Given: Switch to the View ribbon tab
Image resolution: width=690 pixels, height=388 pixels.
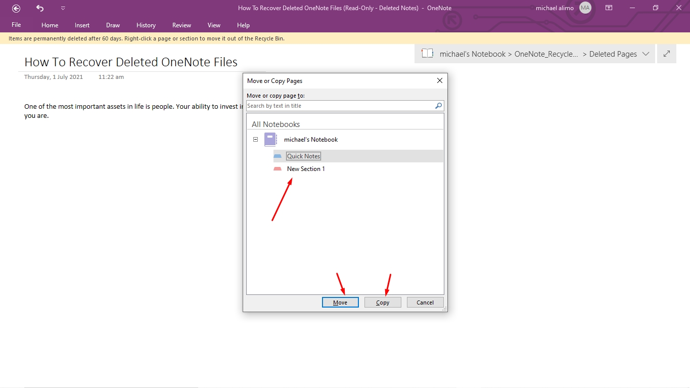Looking at the screenshot, I should [214, 25].
